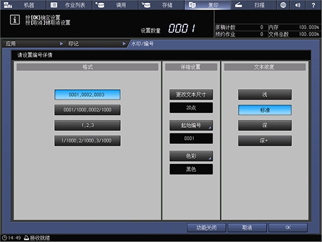Set text density to 浅 (light)
Screen dimensions: 322x242
point(265,95)
